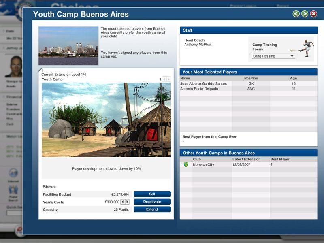Show previous camp image using left arrow
324x243 pixels.
[164, 79]
